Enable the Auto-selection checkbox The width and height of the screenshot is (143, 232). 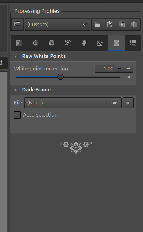17,115
